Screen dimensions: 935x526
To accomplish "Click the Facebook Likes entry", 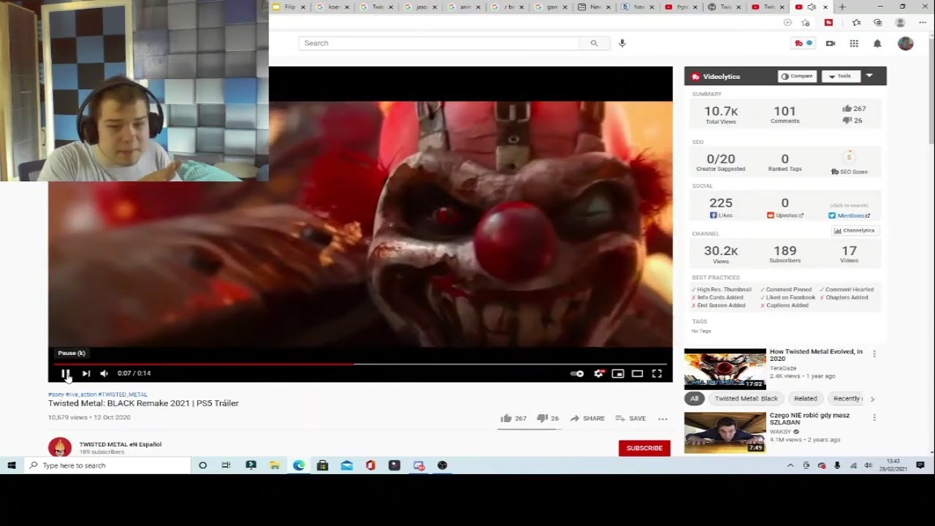I will tap(721, 216).
